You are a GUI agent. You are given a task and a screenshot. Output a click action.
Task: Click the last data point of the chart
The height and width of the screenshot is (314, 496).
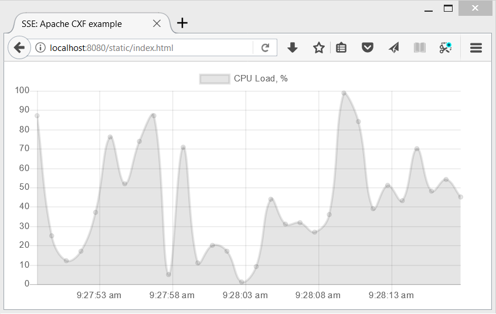(461, 197)
